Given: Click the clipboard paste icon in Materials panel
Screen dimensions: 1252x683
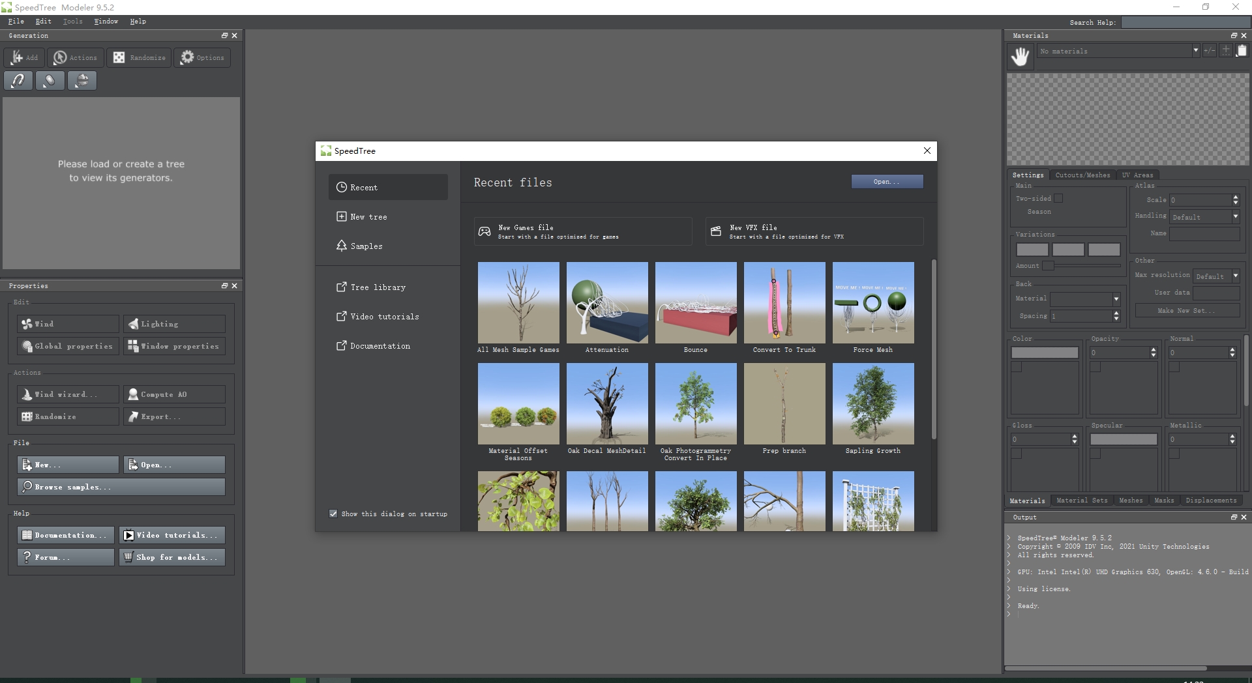Looking at the screenshot, I should tap(1242, 50).
